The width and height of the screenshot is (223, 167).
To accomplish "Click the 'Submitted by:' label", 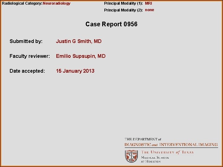I will [x=26, y=41].
